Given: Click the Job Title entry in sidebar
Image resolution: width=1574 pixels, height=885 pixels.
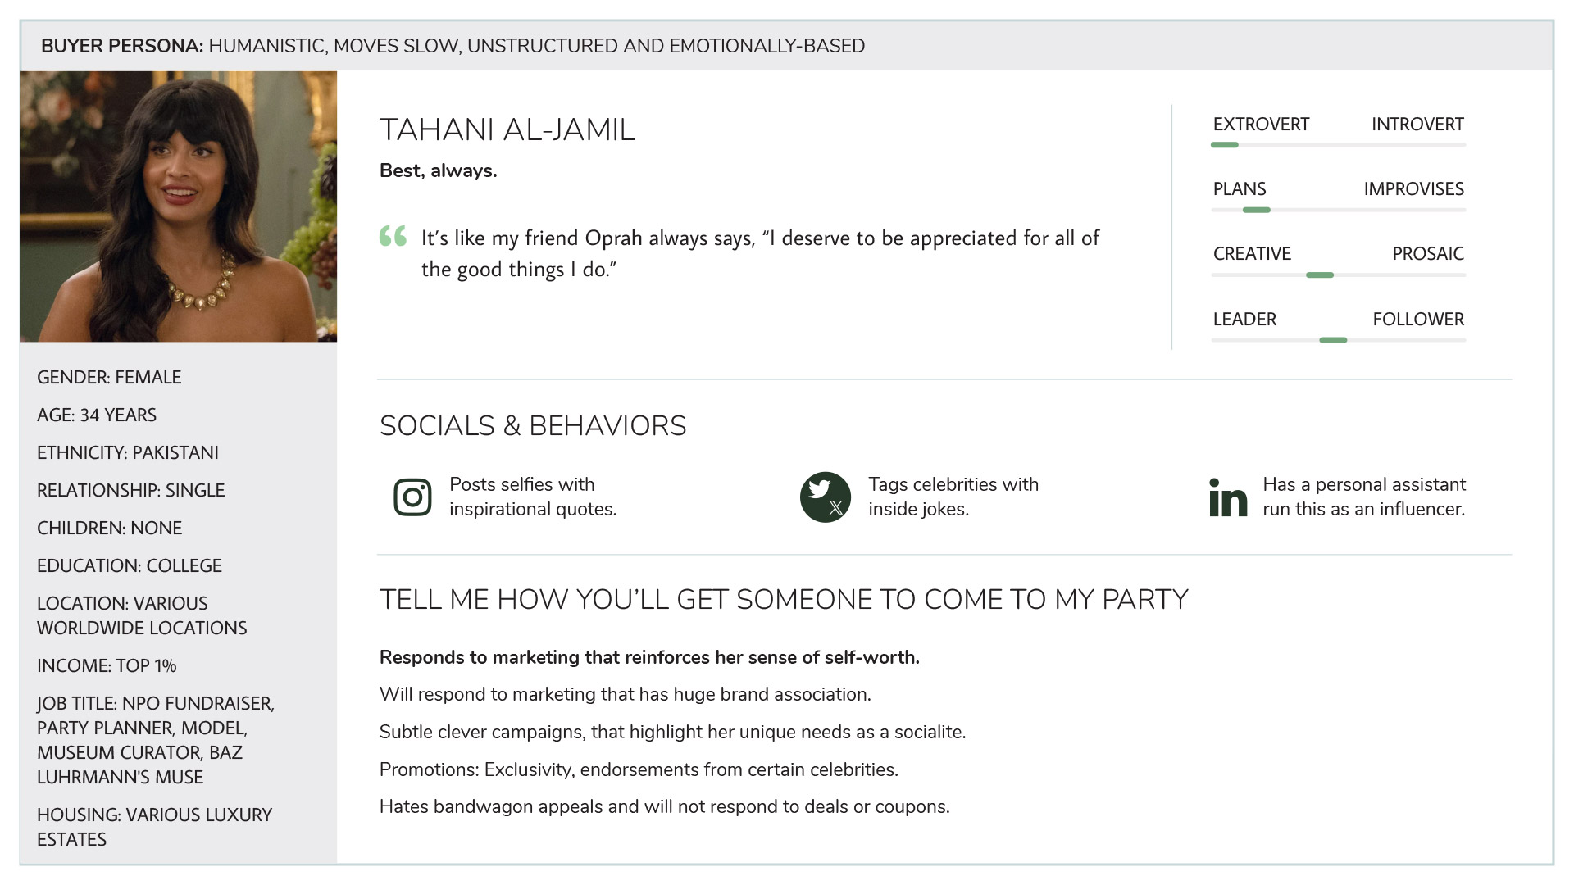Looking at the screenshot, I should pyautogui.click(x=155, y=740).
